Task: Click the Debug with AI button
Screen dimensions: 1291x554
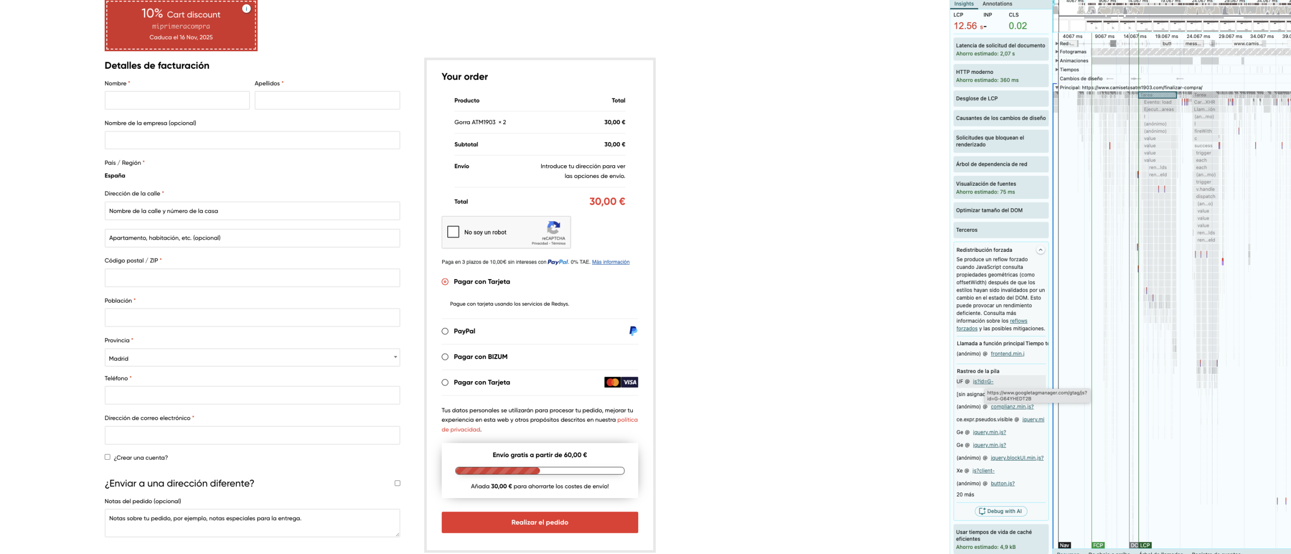Action: [x=1001, y=511]
